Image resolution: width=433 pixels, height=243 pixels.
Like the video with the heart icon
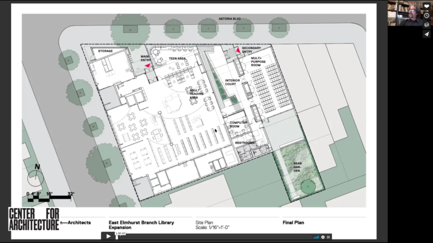[426, 6]
